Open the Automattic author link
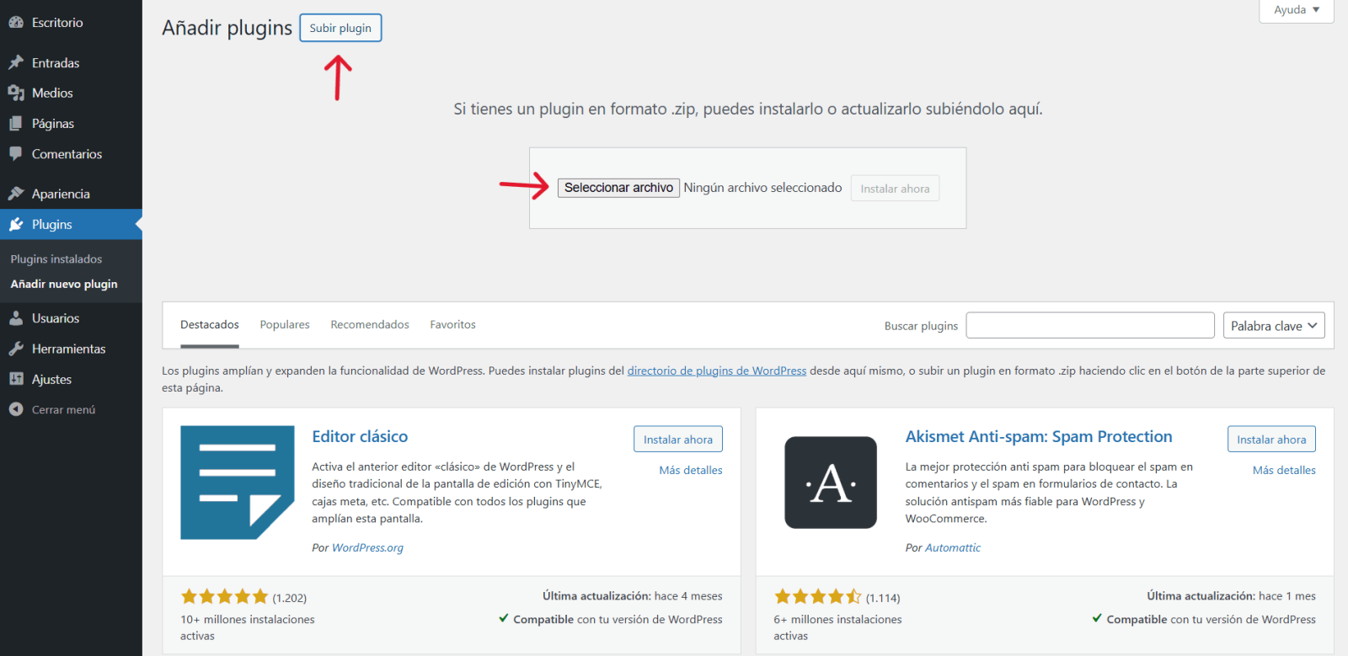Screen dimensions: 1348x656 [953, 548]
